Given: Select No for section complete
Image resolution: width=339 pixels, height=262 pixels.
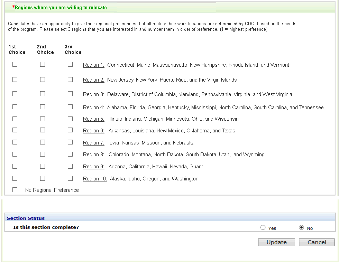Looking at the screenshot, I should (x=301, y=228).
